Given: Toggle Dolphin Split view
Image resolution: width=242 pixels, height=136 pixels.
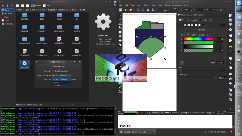Looking at the screenshot, I should pos(47,6).
